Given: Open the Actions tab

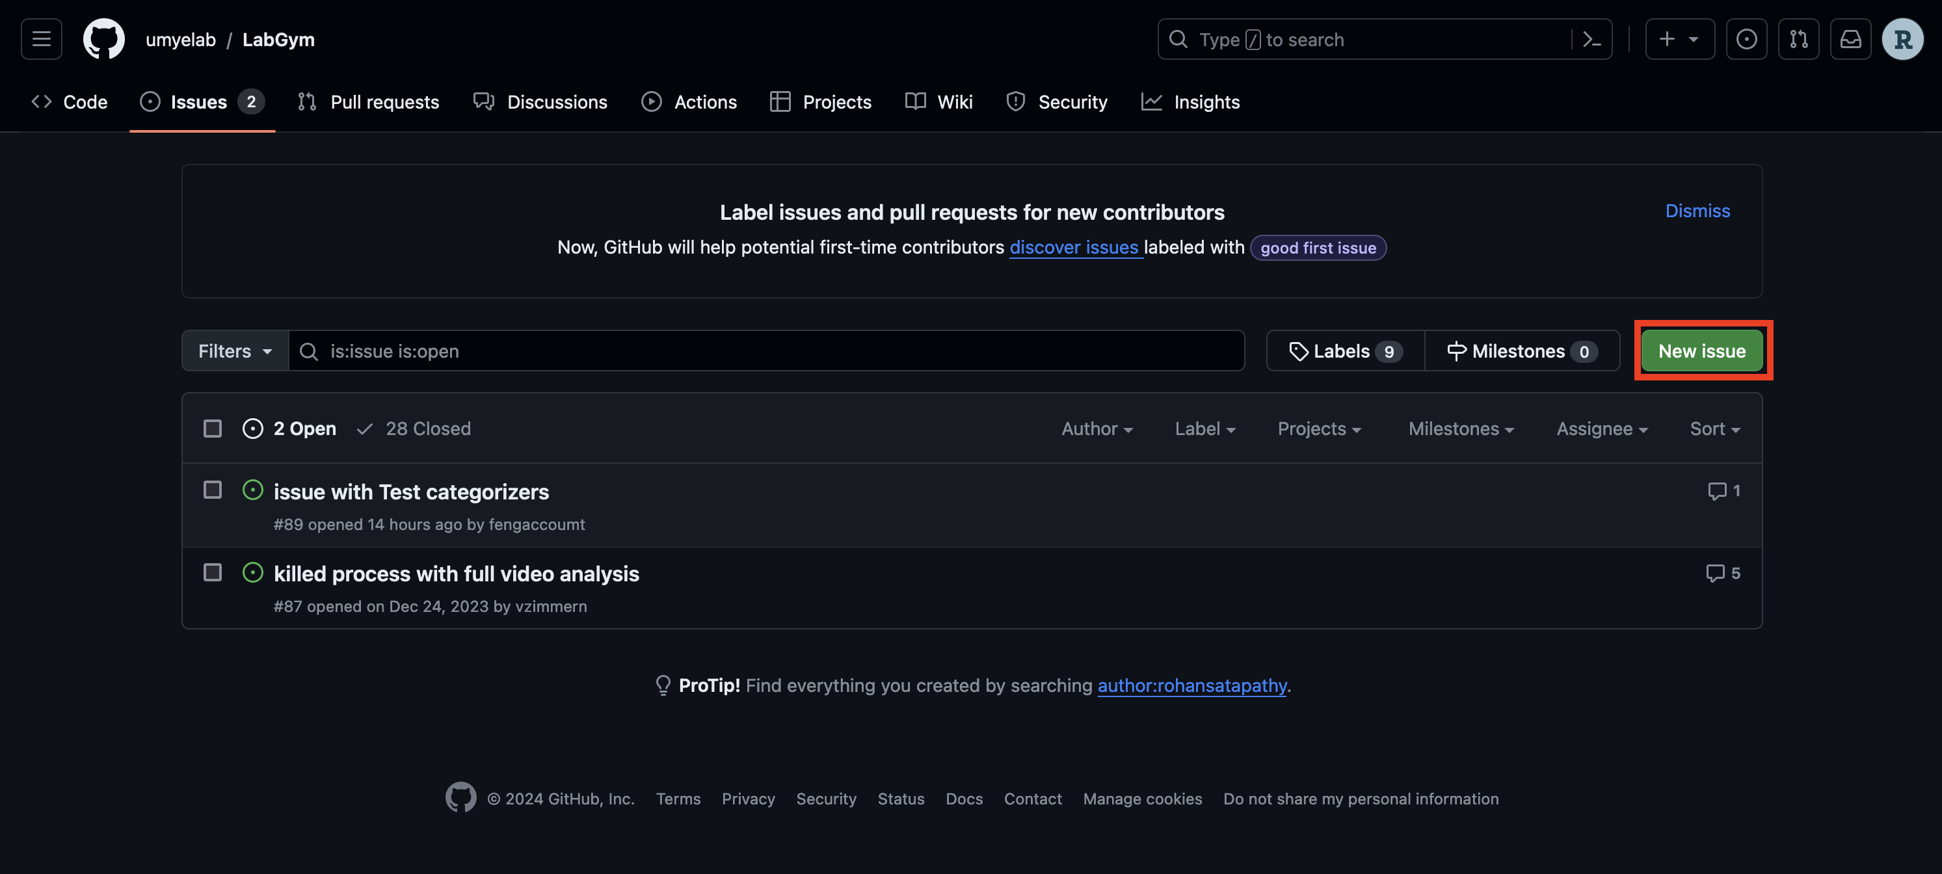Looking at the screenshot, I should tap(689, 102).
